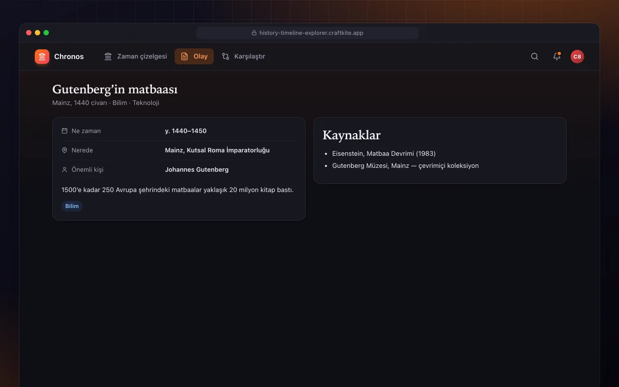The image size is (619, 387).
Task: Click the Bilim tag badge
Action: pos(72,206)
